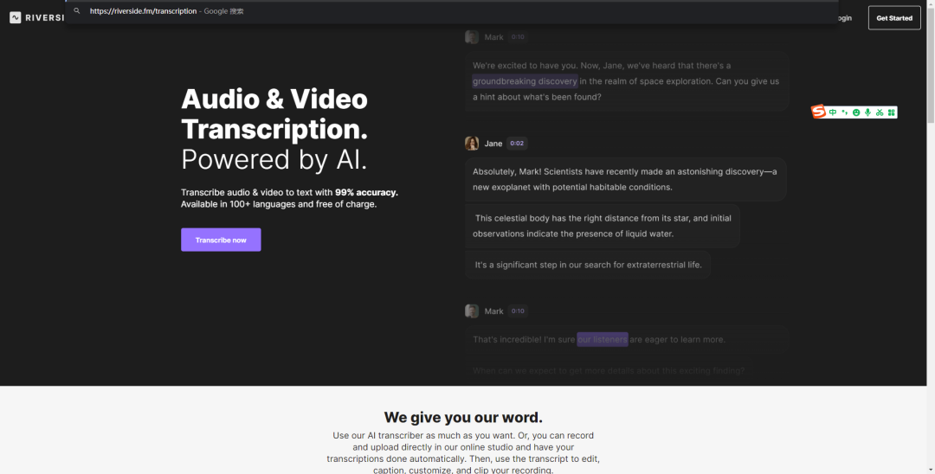
Task: Click Jane's 0:02 timestamp badge
Action: 517,144
